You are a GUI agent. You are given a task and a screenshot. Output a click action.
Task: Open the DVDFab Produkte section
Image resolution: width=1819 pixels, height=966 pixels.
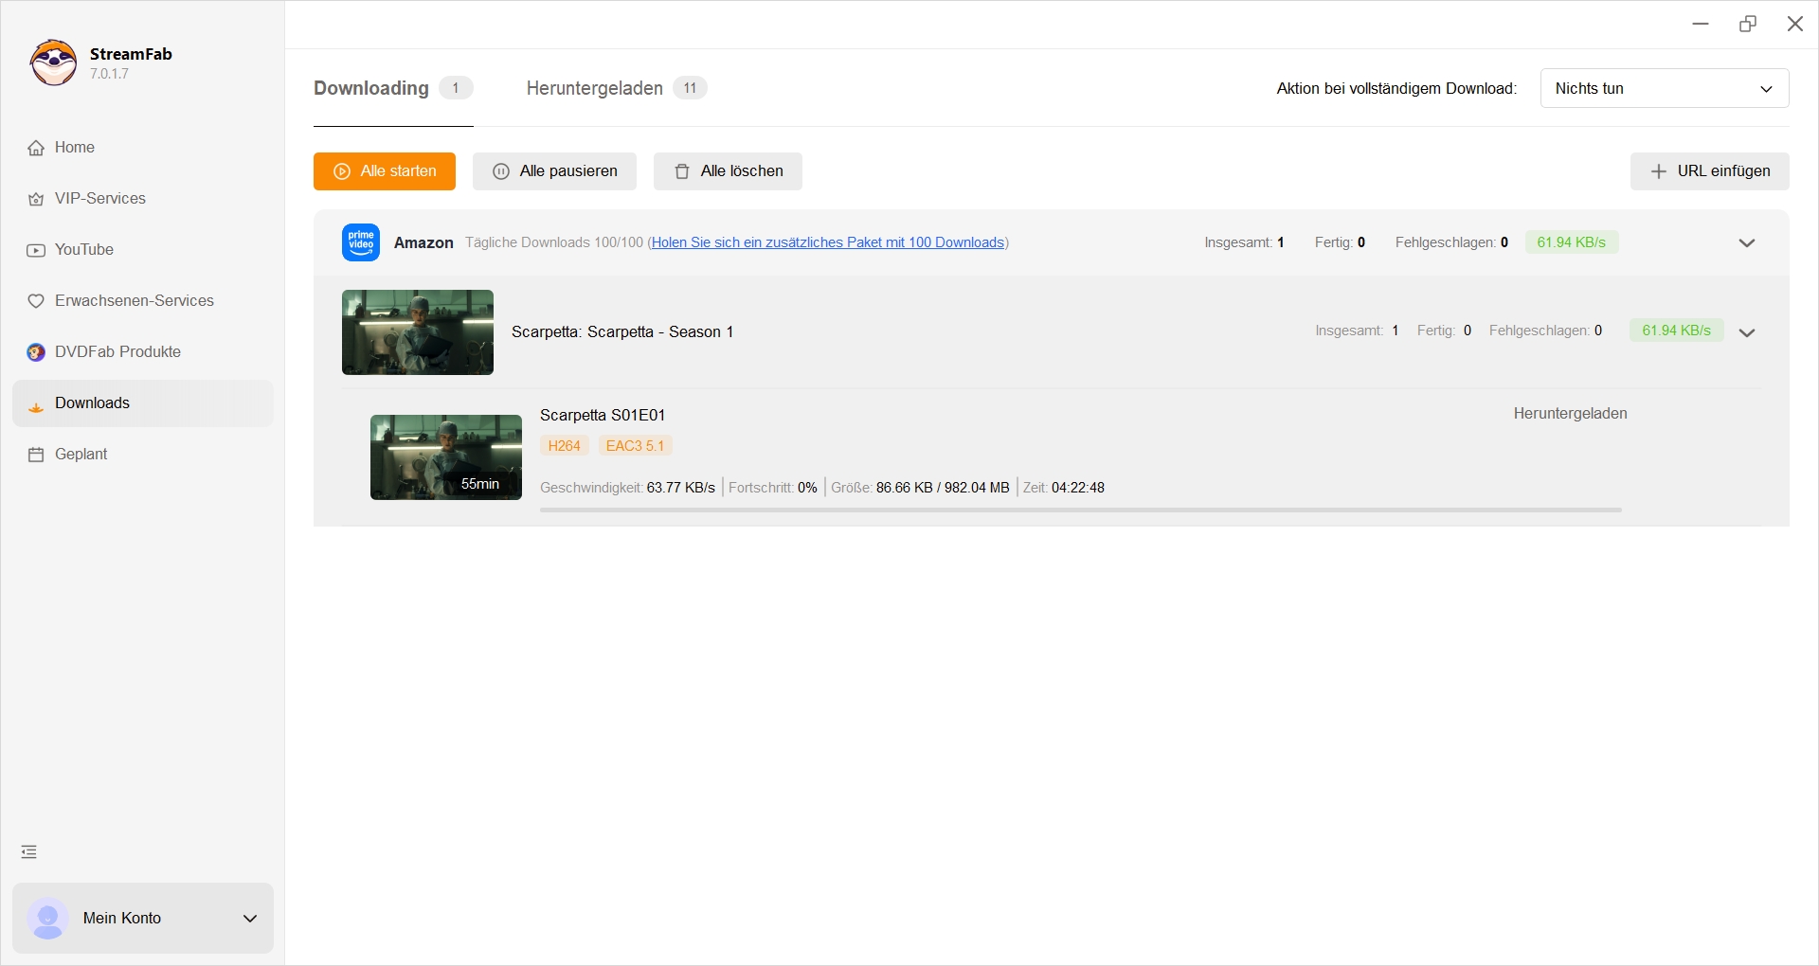(117, 351)
